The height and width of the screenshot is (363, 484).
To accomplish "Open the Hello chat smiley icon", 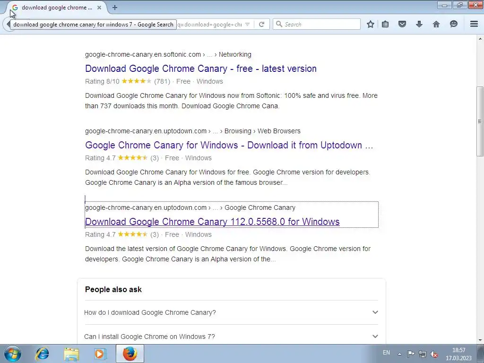I will pos(453,24).
